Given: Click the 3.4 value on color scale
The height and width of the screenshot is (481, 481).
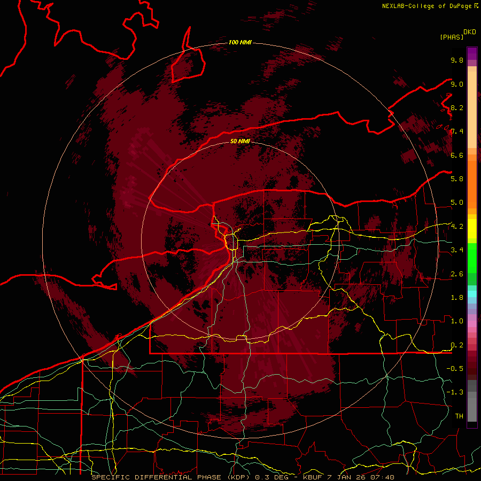Looking at the screenshot, I should pos(457,250).
